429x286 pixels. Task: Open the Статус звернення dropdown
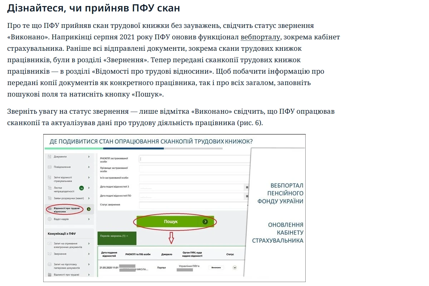pos(194,205)
